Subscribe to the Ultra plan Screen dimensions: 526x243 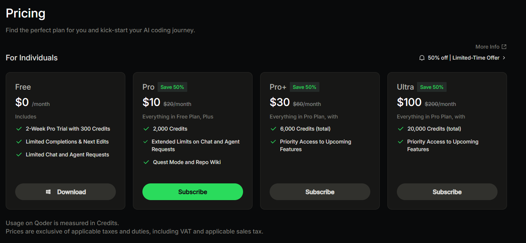(x=447, y=192)
